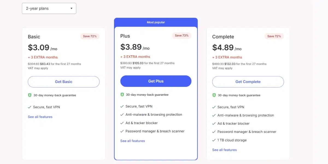Click the Plus plan $3.89 price
Image resolution: width=328 pixels, height=164 pixels.
click(x=131, y=47)
